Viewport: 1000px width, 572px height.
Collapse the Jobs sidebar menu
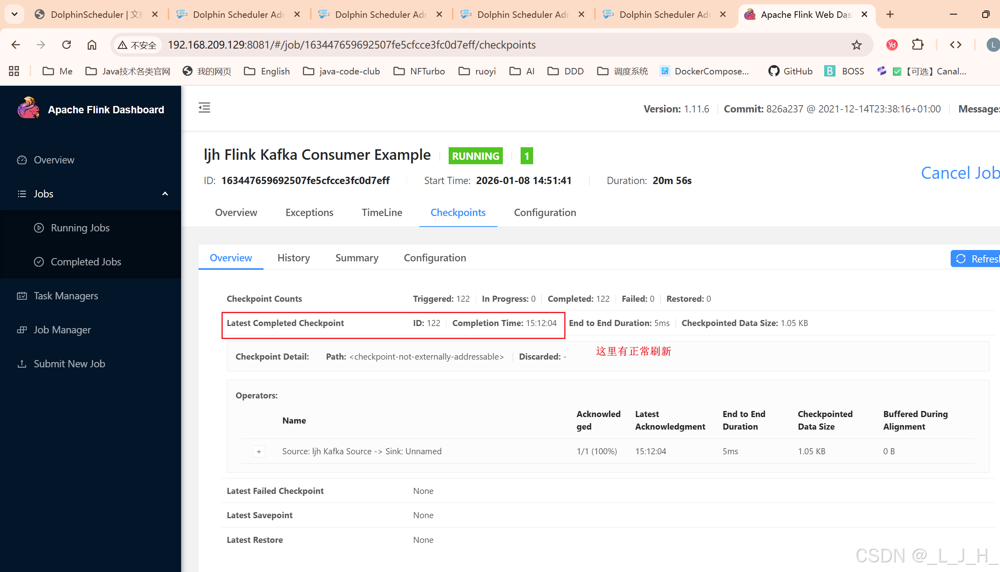(x=165, y=194)
